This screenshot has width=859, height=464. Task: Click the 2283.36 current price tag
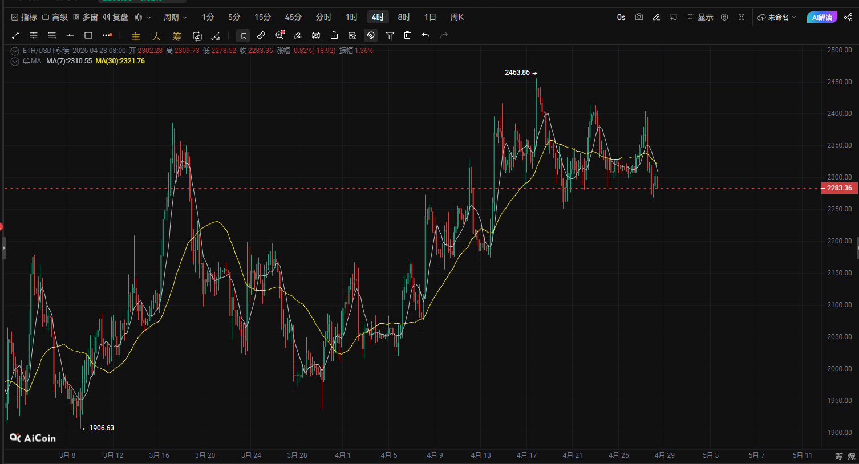pos(840,188)
